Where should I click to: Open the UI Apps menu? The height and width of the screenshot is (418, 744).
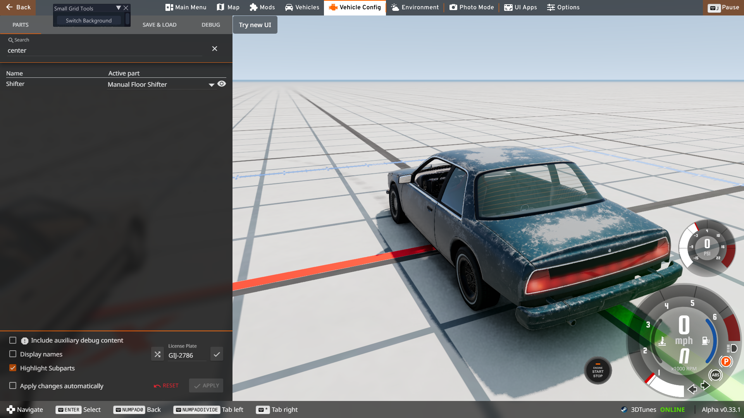pos(520,7)
